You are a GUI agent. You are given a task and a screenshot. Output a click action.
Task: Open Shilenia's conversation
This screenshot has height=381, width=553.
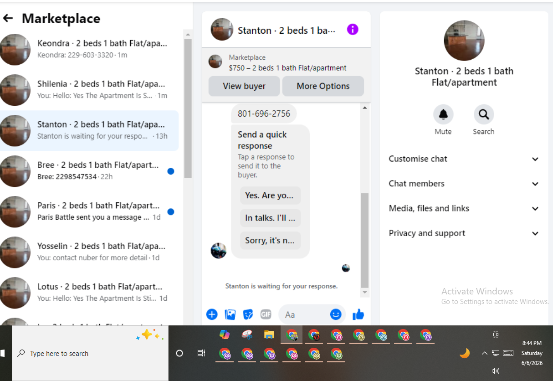pos(90,90)
